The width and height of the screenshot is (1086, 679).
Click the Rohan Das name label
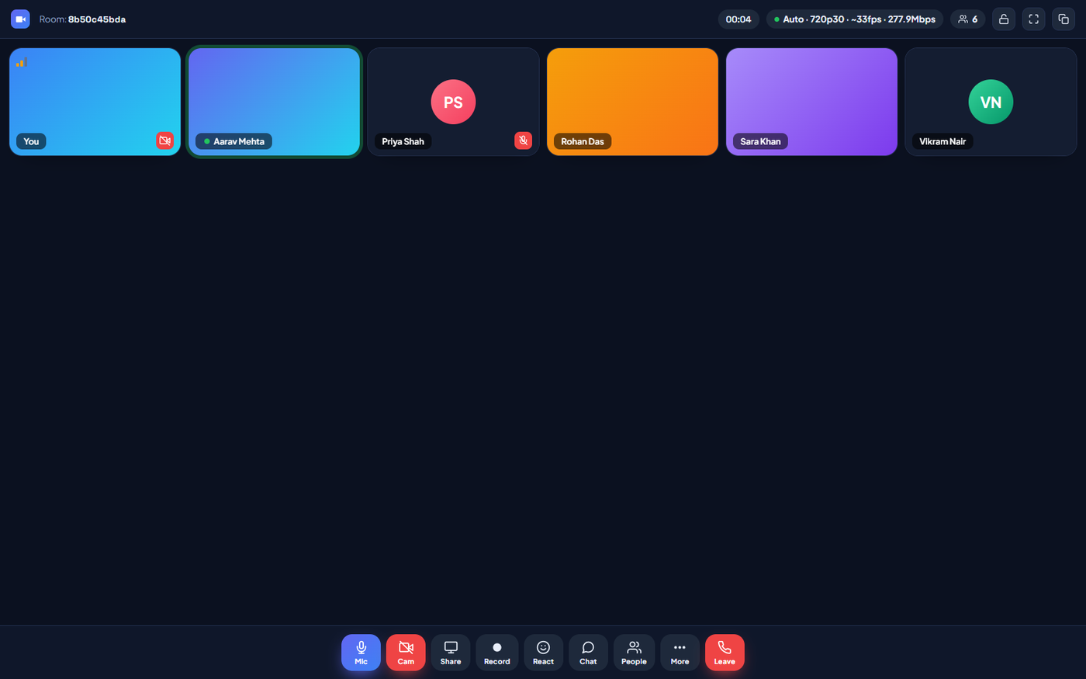click(583, 141)
